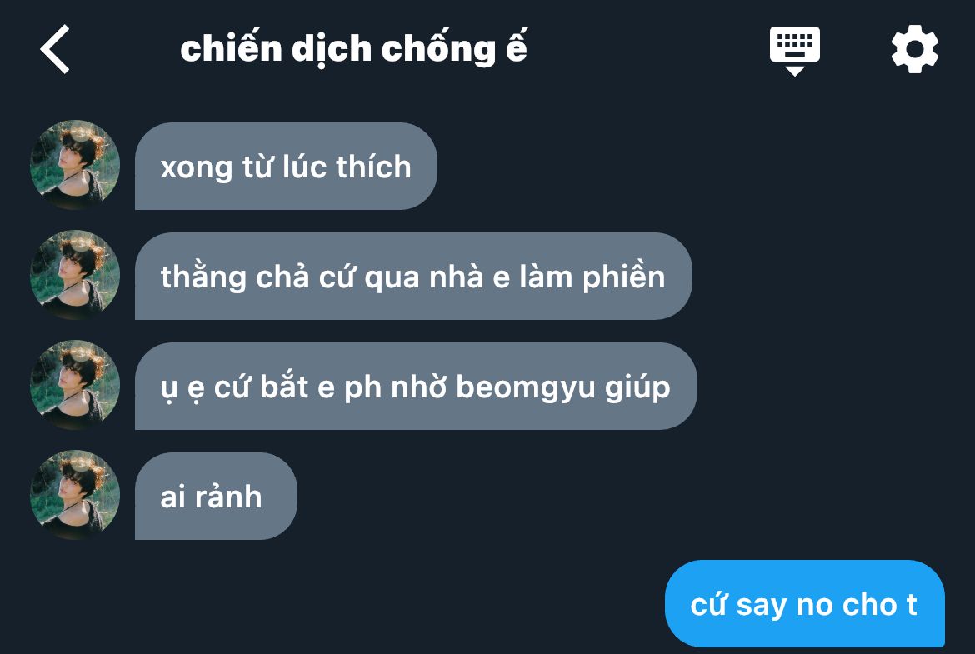This screenshot has width=975, height=654.
Task: Select the "ụ ẹ cứ bắt e ph nhờ" bubble
Action: (x=416, y=386)
